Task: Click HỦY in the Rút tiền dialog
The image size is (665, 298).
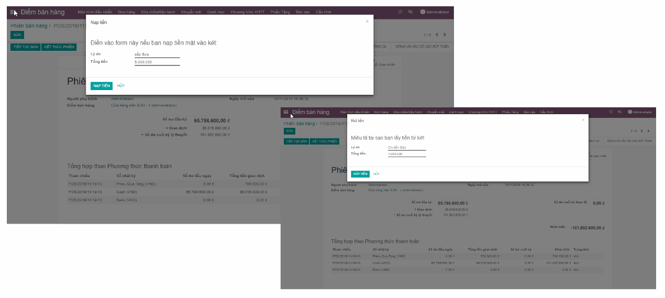Action: [x=376, y=174]
